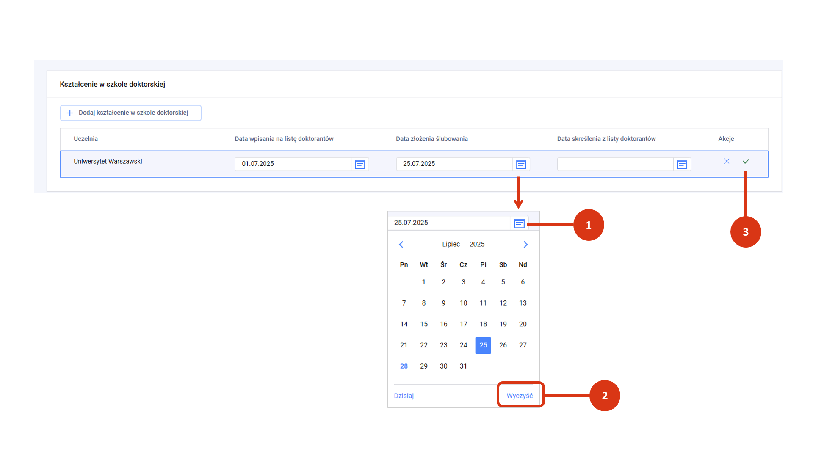Select day 31 in calendar
Screen dimensions: 813x457
pyautogui.click(x=463, y=366)
